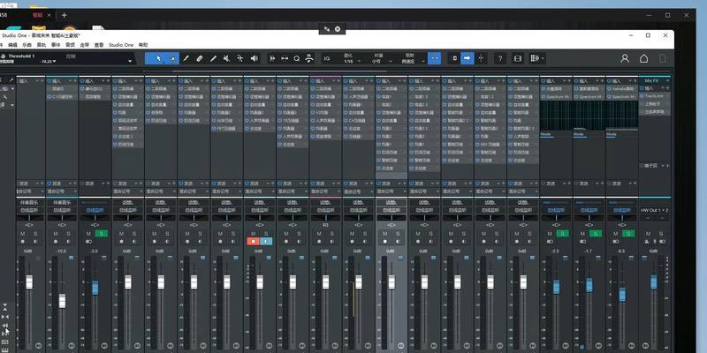The height and width of the screenshot is (353, 707).
Task: Select the Paint pencil tool
Action: coord(186,58)
